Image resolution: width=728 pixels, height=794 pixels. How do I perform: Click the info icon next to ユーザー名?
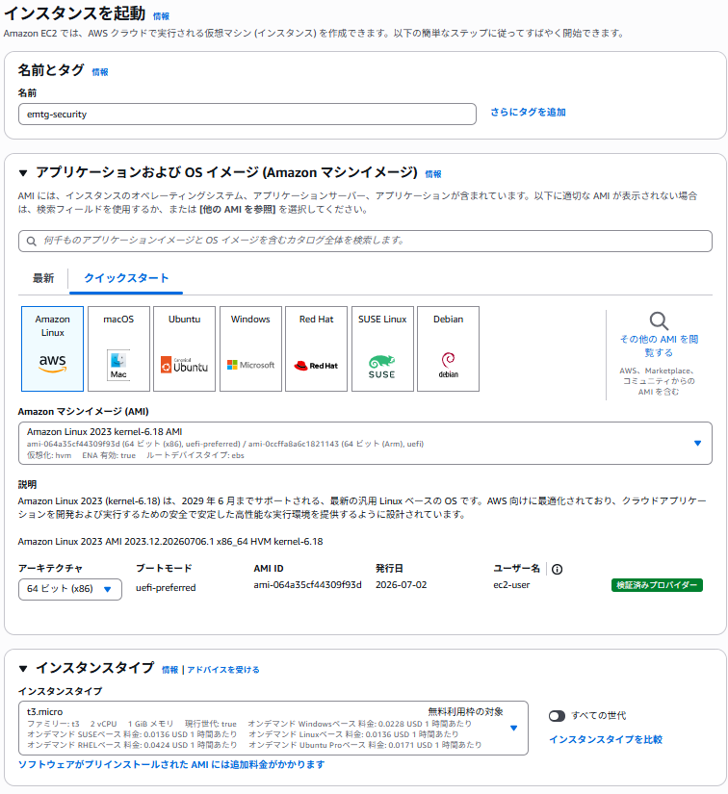557,569
